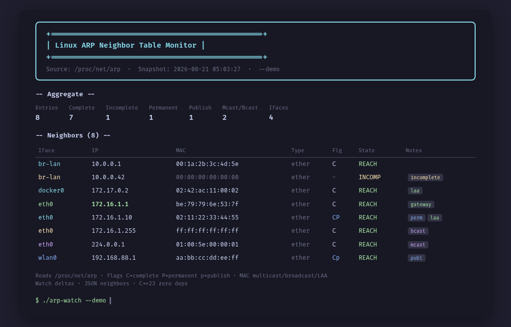Select MAC address be:79:79:6e:53:7f
The image size is (511, 327).
(x=207, y=204)
